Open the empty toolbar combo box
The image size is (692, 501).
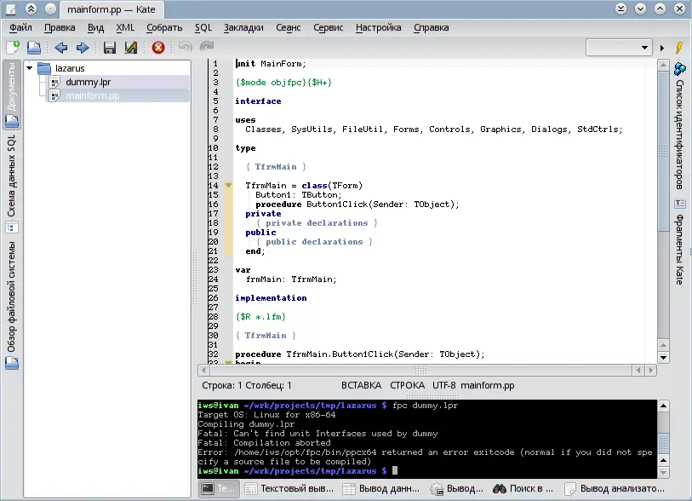pos(619,47)
